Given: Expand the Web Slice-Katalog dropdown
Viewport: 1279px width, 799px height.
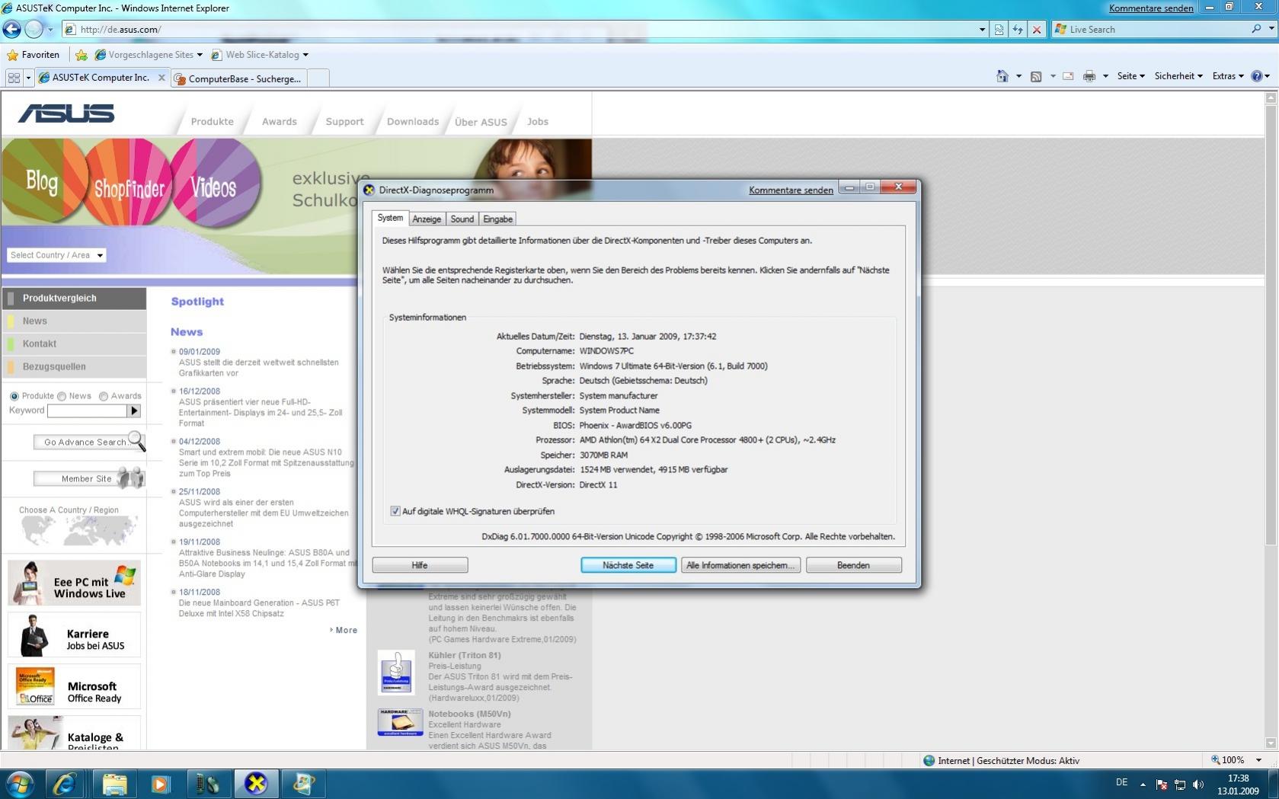Looking at the screenshot, I should 305,55.
